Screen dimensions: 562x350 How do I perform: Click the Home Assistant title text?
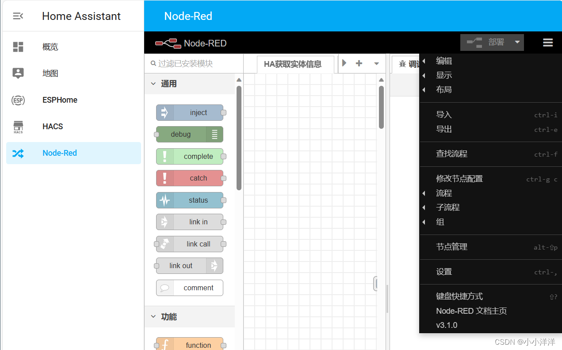81,16
